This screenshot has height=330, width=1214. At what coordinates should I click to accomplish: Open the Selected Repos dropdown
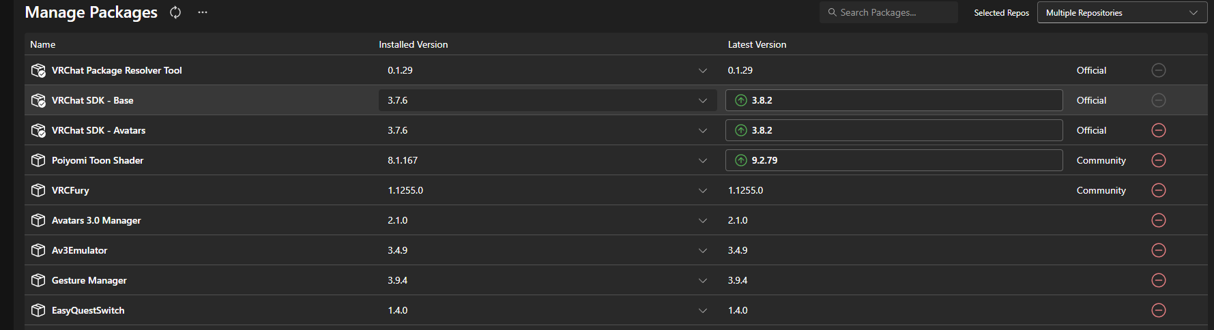[x=1121, y=13]
